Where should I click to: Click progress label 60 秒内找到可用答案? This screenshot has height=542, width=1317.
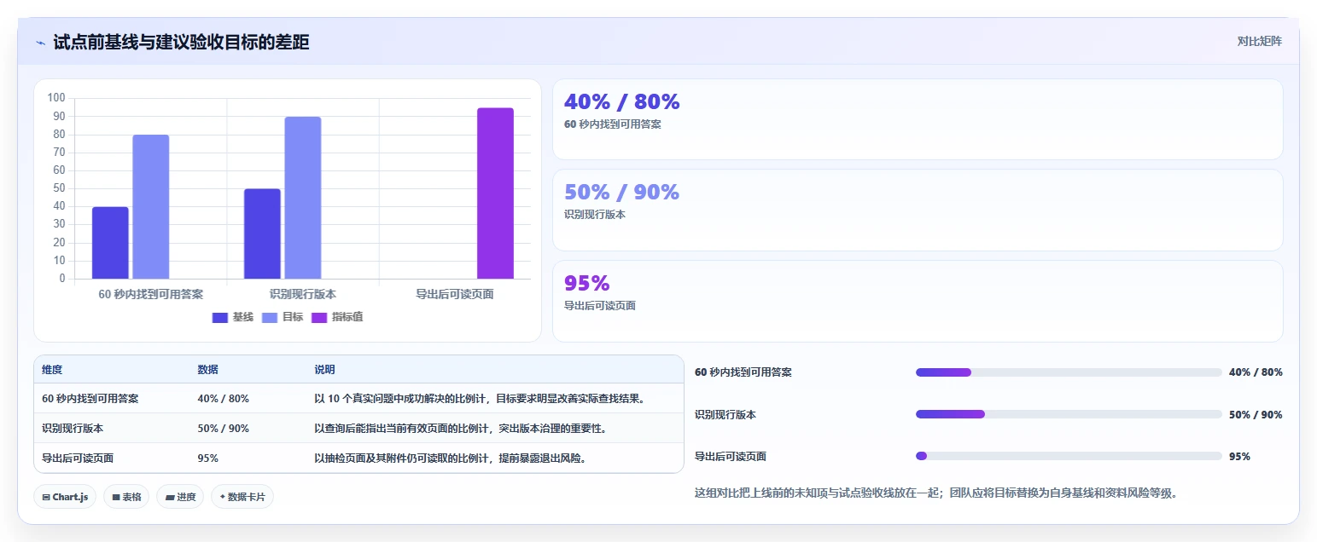coord(743,372)
